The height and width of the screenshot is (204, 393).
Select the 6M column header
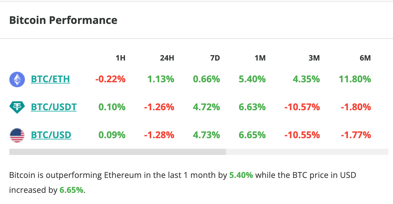[365, 58]
